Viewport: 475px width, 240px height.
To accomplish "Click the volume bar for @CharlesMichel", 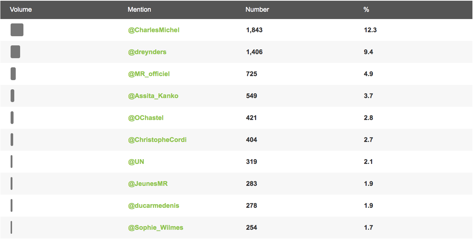I will (x=17, y=30).
